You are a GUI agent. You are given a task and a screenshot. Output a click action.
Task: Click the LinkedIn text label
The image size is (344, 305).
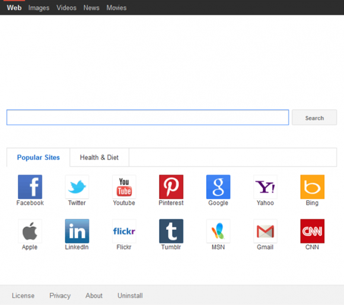pyautogui.click(x=77, y=247)
